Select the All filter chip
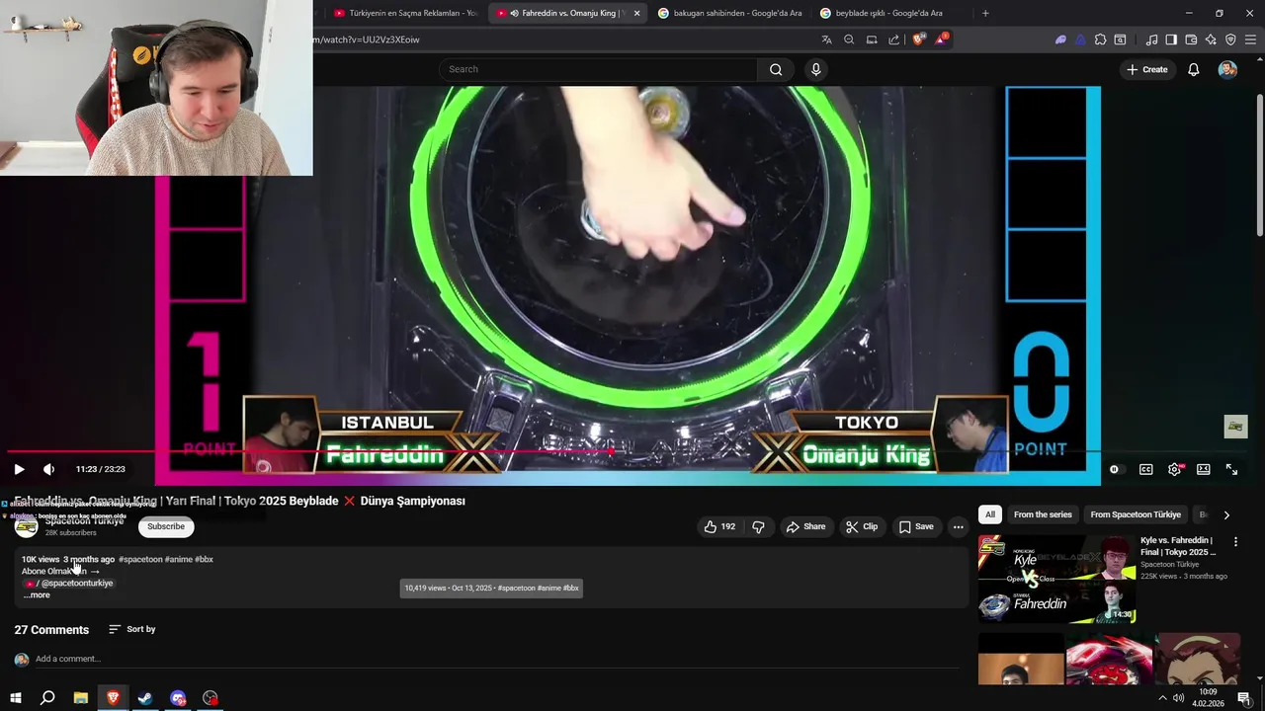Viewport: 1265px width, 711px height. click(x=990, y=514)
